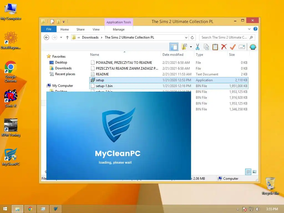
Task: Sort files by the Size column header
Action: [x=232, y=55]
